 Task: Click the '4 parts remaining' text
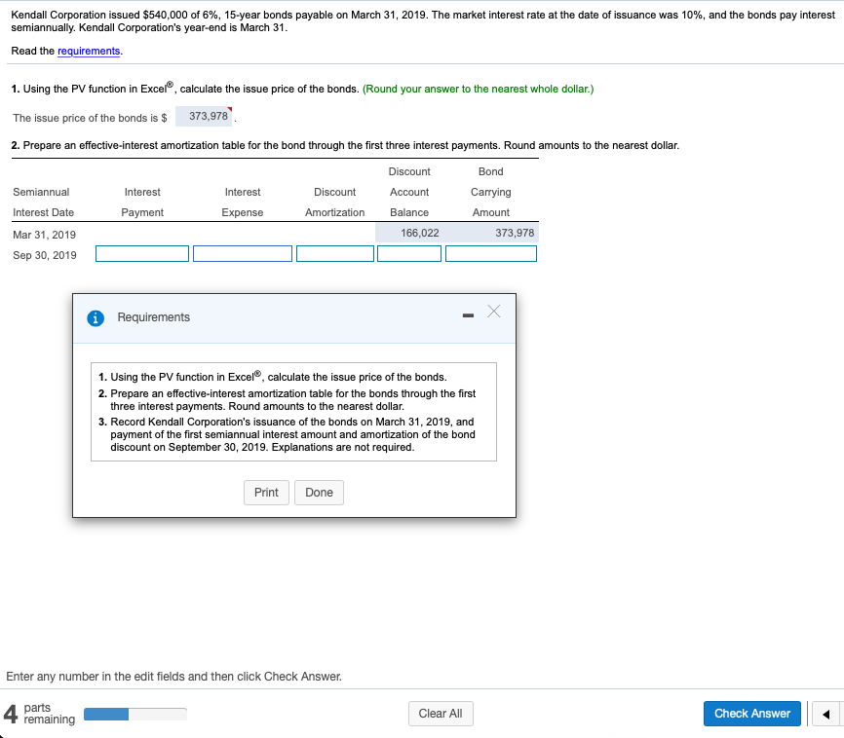39,714
